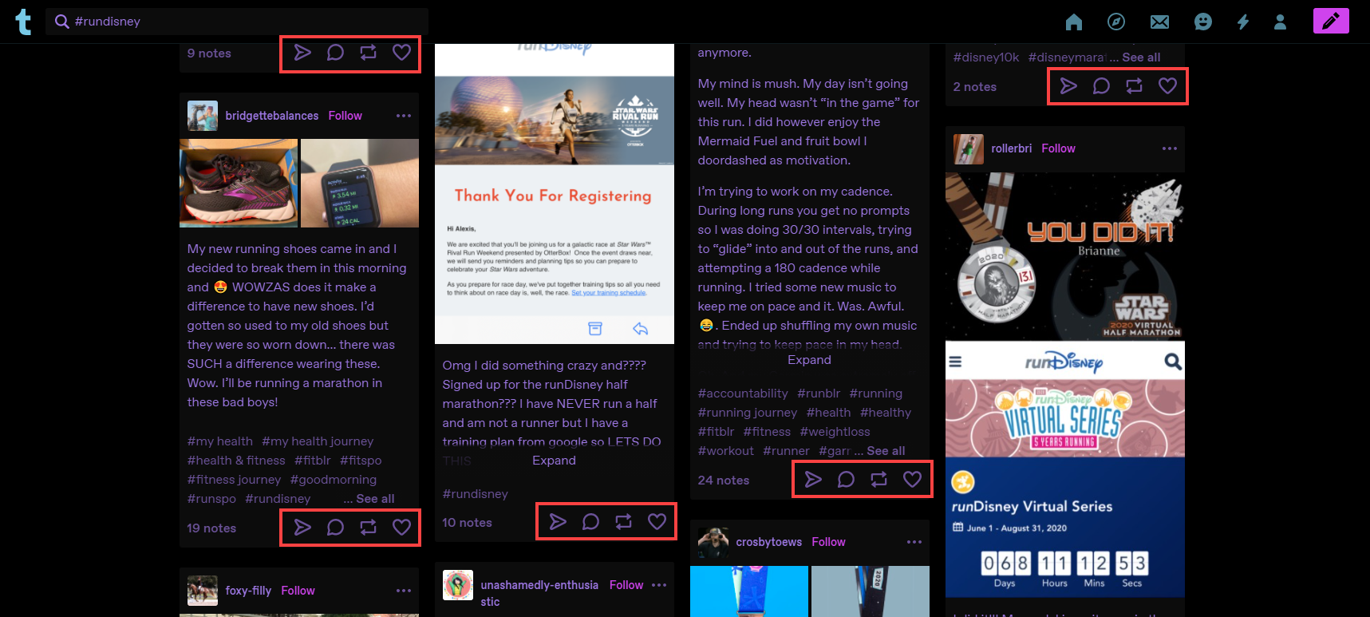Reply to the post with 24 notes
The width and height of the screenshot is (1370, 617).
click(x=846, y=480)
